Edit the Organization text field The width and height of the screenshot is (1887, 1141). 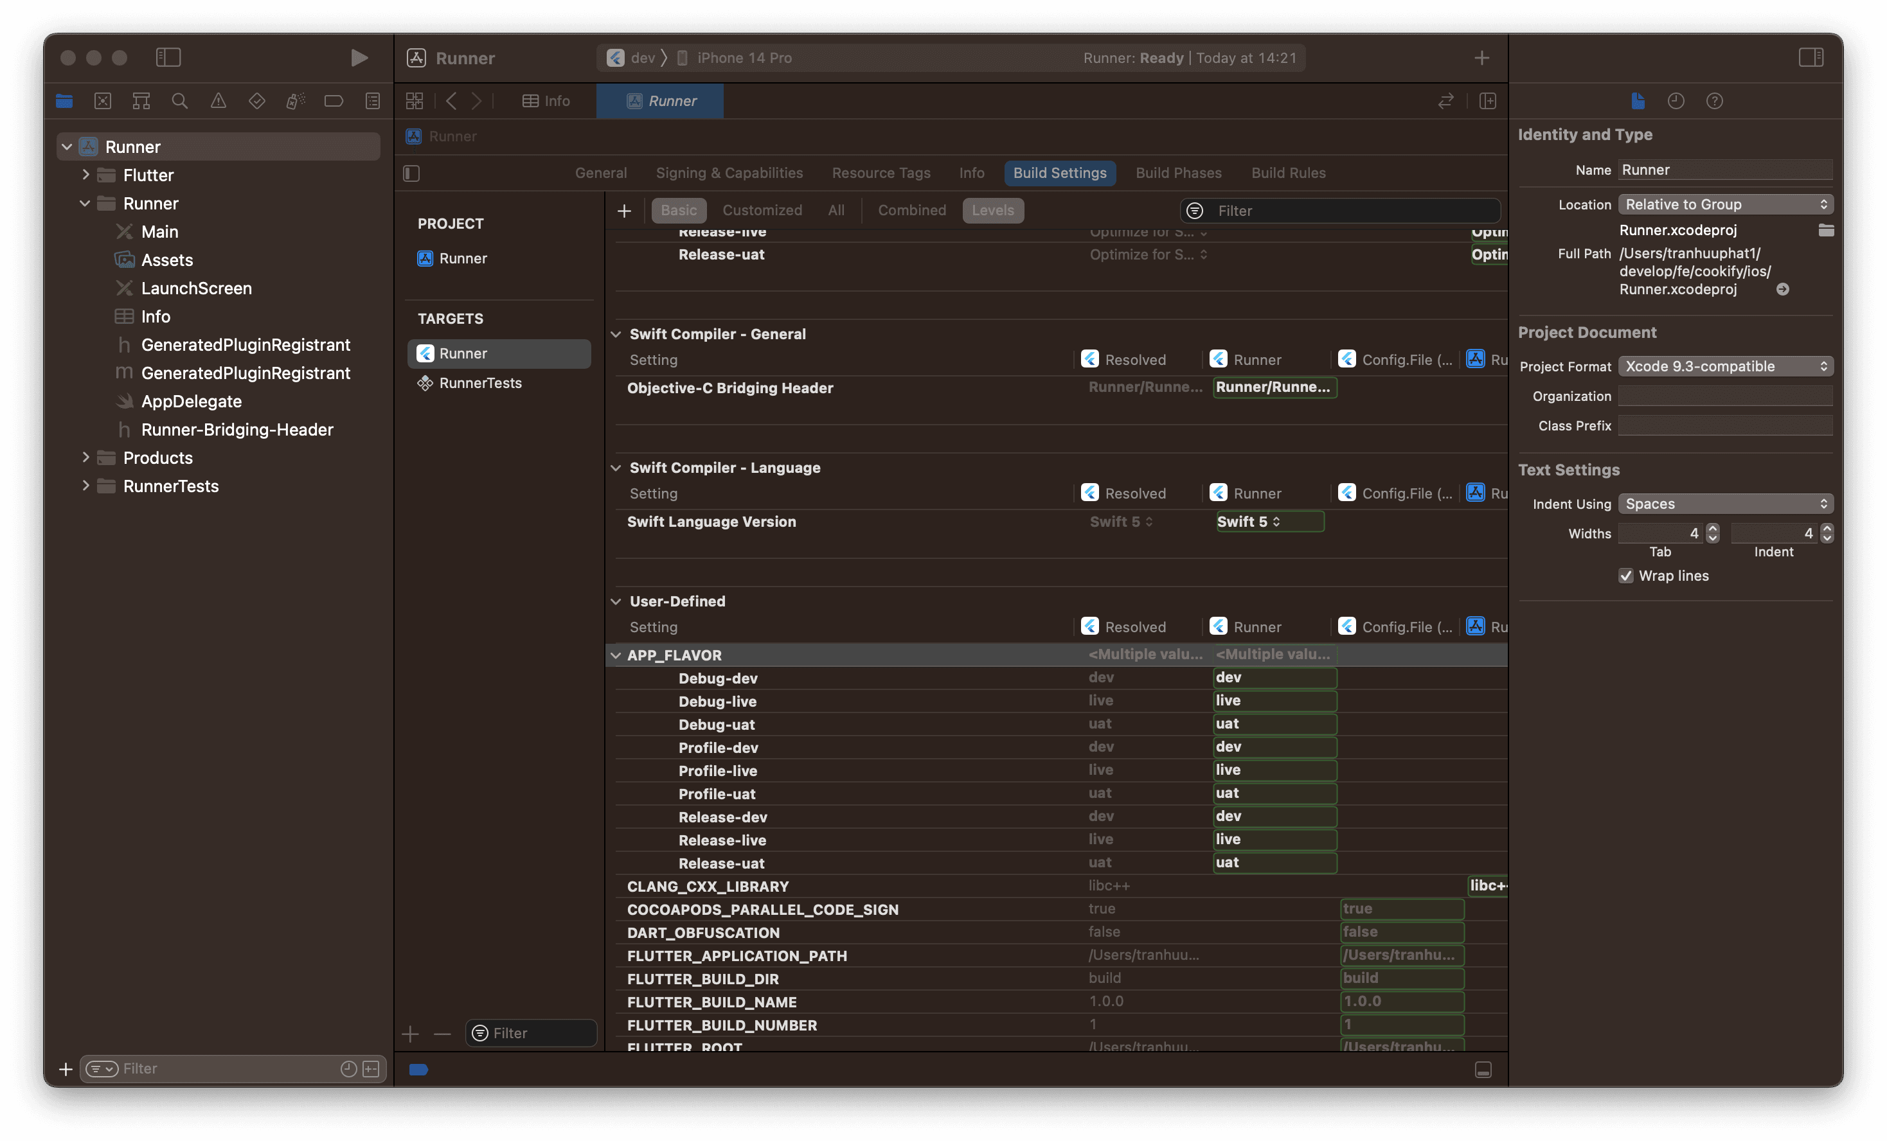[x=1726, y=396]
